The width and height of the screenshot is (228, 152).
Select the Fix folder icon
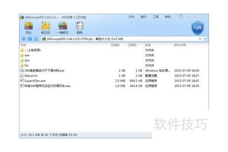pos(22,65)
